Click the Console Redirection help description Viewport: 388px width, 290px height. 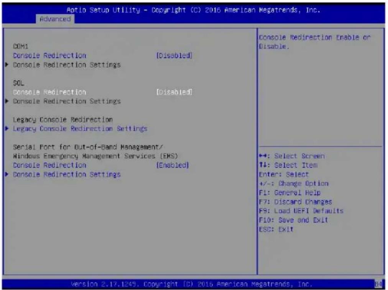coord(315,42)
